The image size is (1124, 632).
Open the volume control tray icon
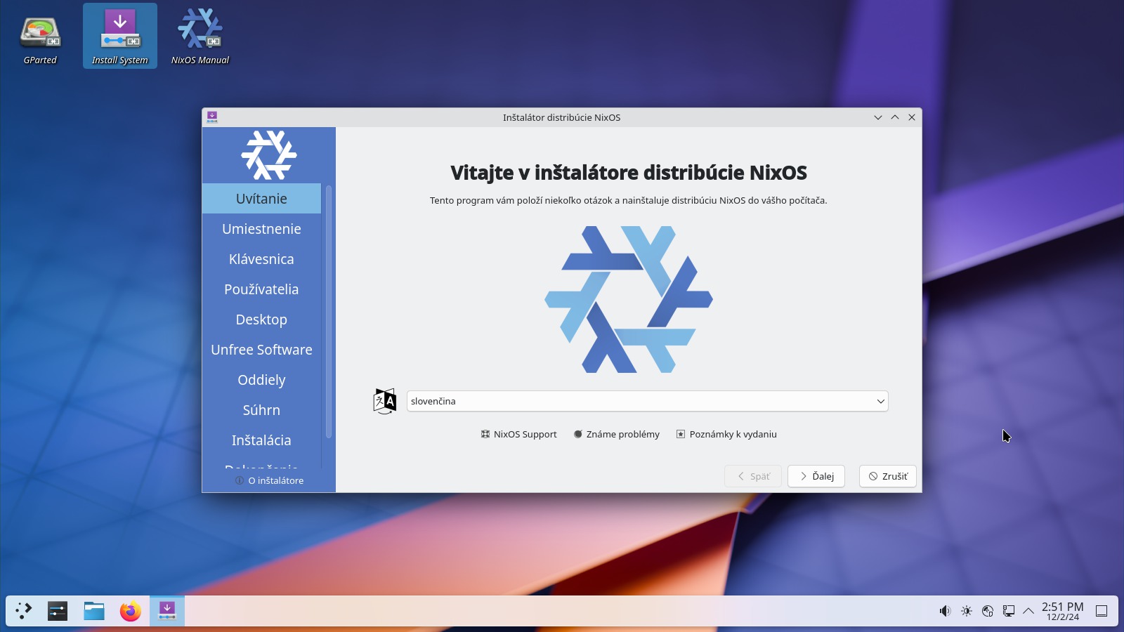945,611
